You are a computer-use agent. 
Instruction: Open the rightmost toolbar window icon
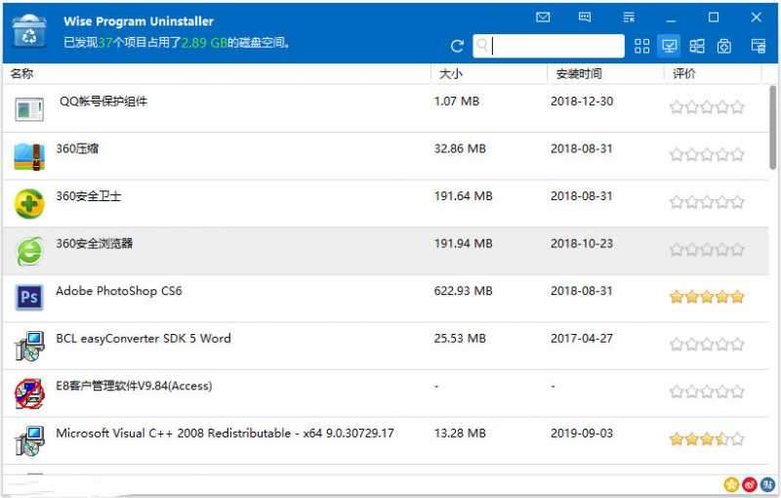click(758, 46)
